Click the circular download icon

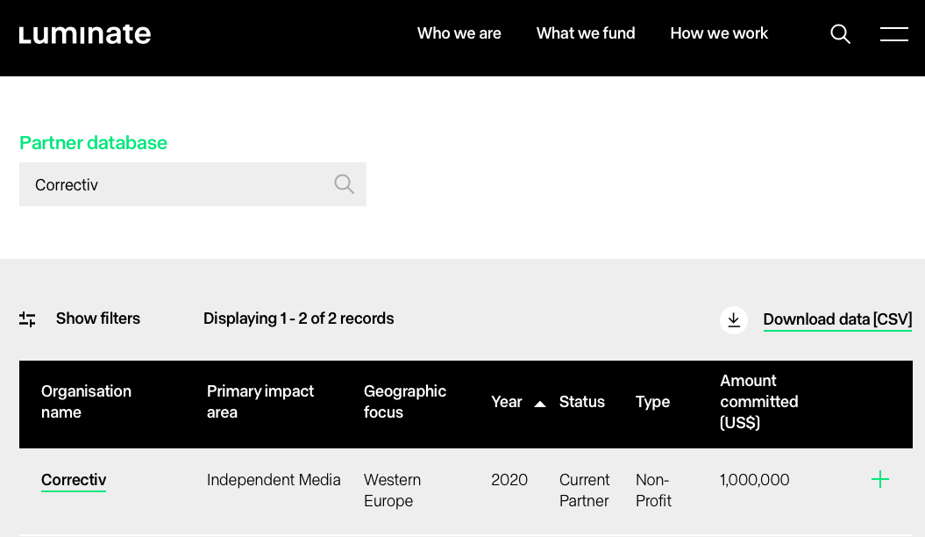tap(733, 320)
